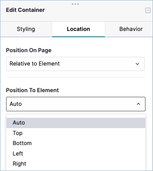Viewport: 153px width, 171px height.
Task: Choose the Left option
Action: (76, 153)
